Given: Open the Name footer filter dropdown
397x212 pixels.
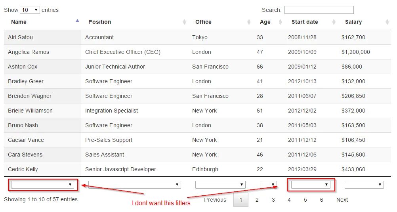Looking at the screenshot, I should tap(42, 185).
